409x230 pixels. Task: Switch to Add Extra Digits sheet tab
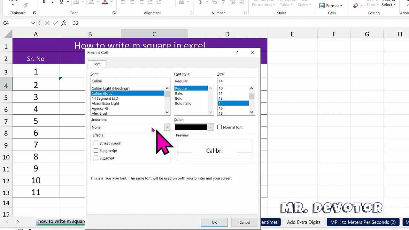(x=304, y=222)
